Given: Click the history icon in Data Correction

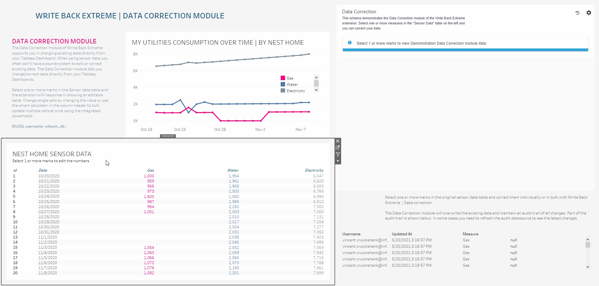Looking at the screenshot, I should pos(577,13).
